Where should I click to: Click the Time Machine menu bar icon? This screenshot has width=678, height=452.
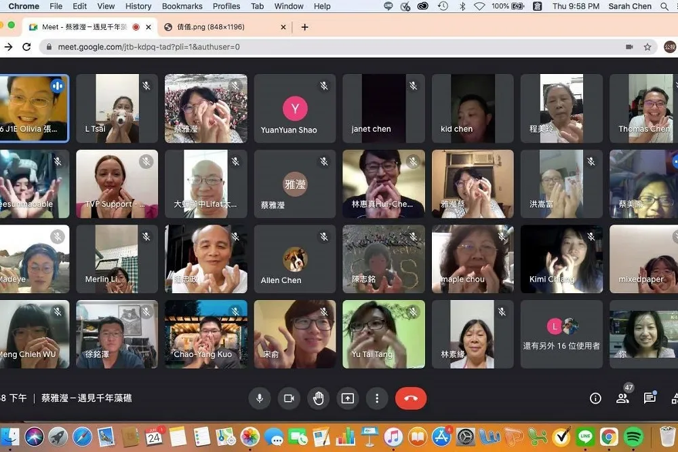click(443, 6)
